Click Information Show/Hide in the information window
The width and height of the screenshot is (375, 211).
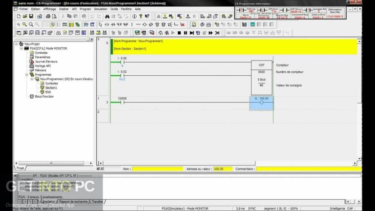point(335,13)
